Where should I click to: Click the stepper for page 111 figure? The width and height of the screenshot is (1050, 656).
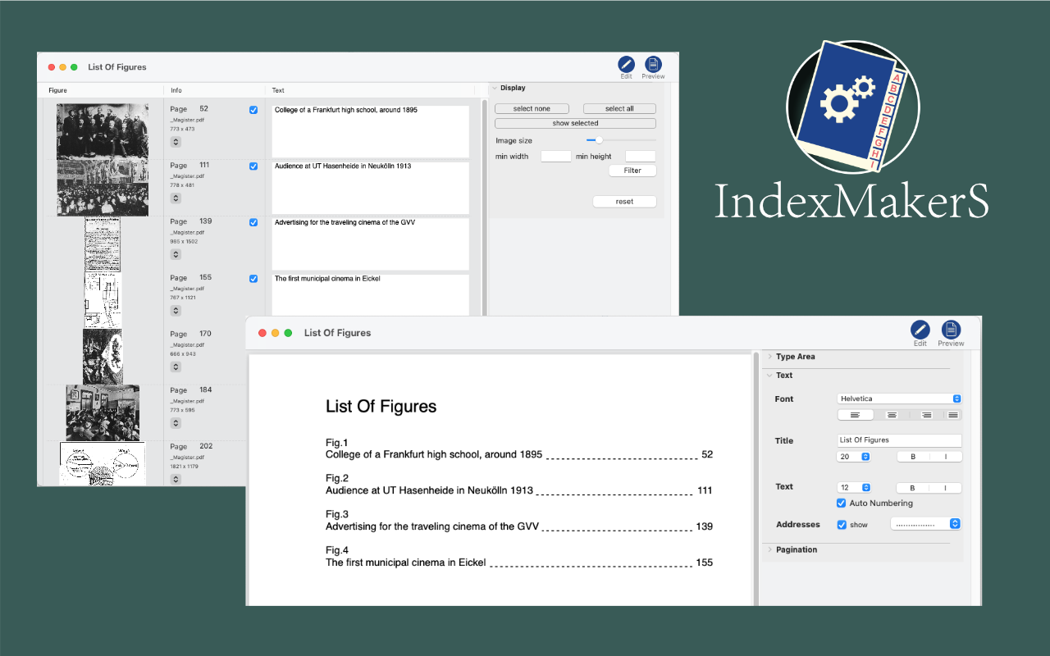pyautogui.click(x=176, y=198)
